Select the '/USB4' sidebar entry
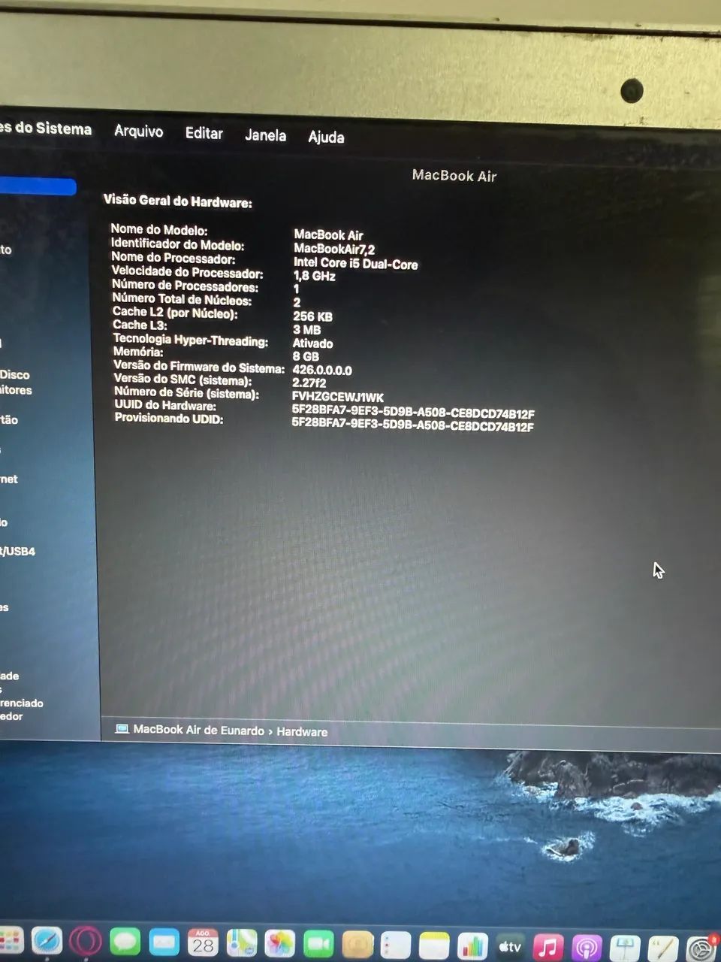This screenshot has width=721, height=962. [x=18, y=551]
